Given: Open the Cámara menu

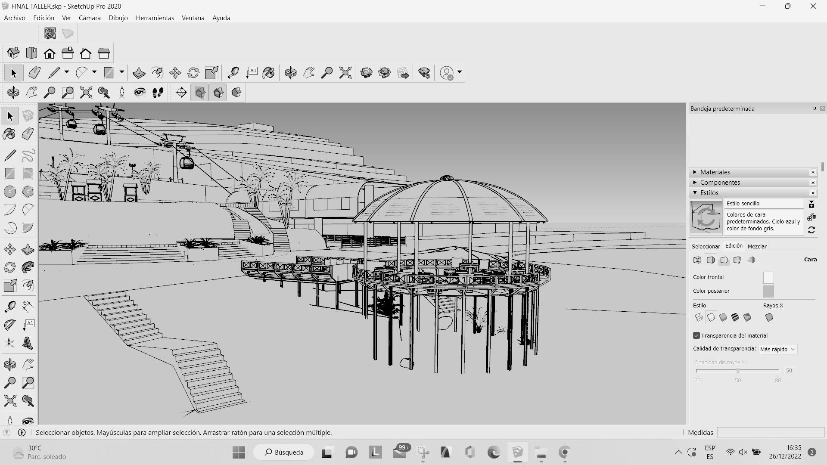Looking at the screenshot, I should [x=90, y=18].
